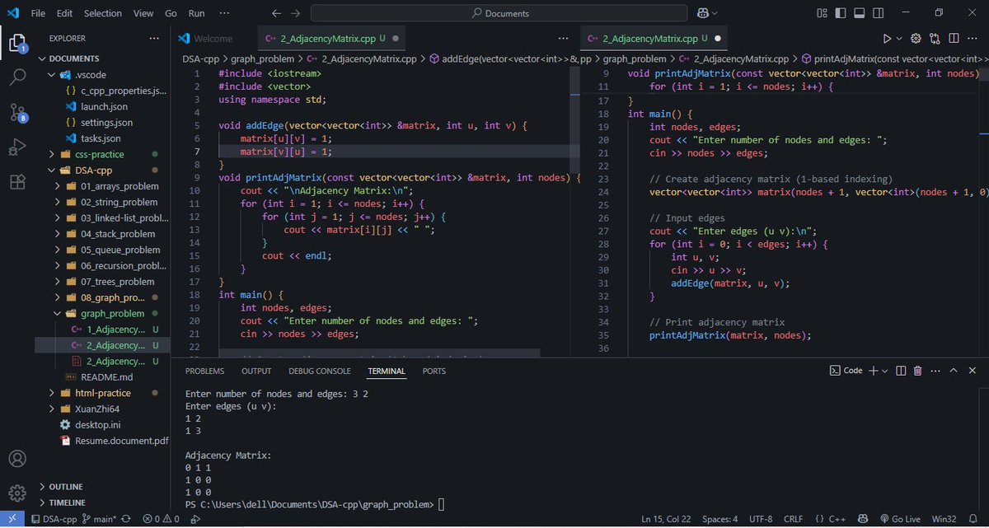Open Explorer views and more actions ellipsis

tap(155, 39)
